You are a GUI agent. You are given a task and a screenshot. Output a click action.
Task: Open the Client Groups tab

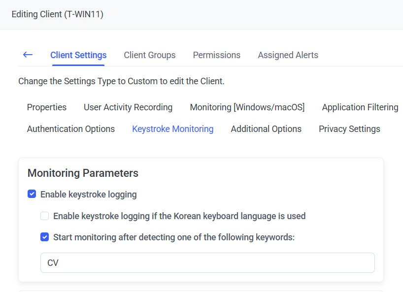[x=149, y=55]
